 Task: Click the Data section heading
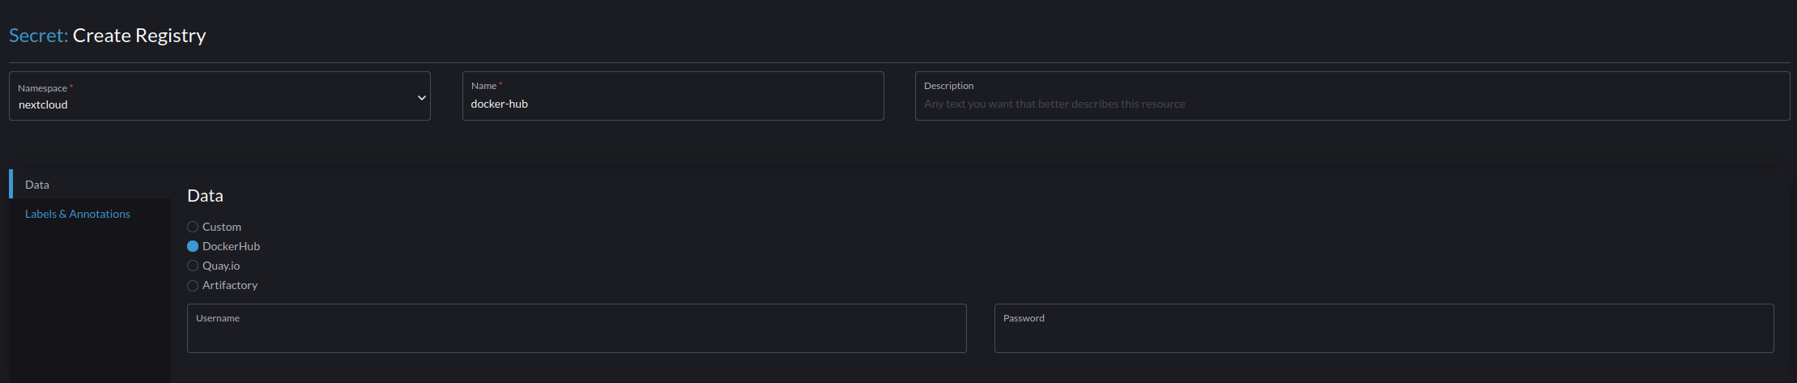click(x=205, y=196)
